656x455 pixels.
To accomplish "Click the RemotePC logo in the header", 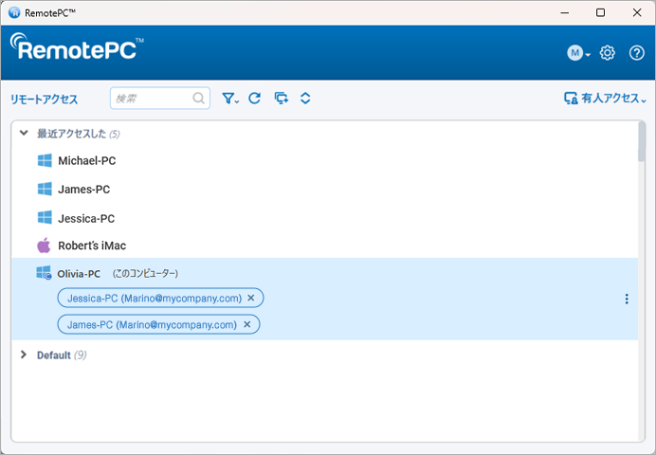I will coord(77,46).
